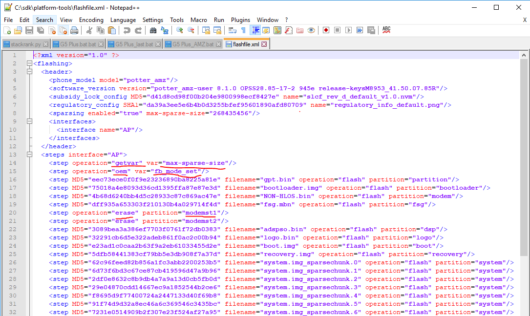The image size is (530, 316).
Task: Cut selection with the scissors icon
Action: [89, 30]
